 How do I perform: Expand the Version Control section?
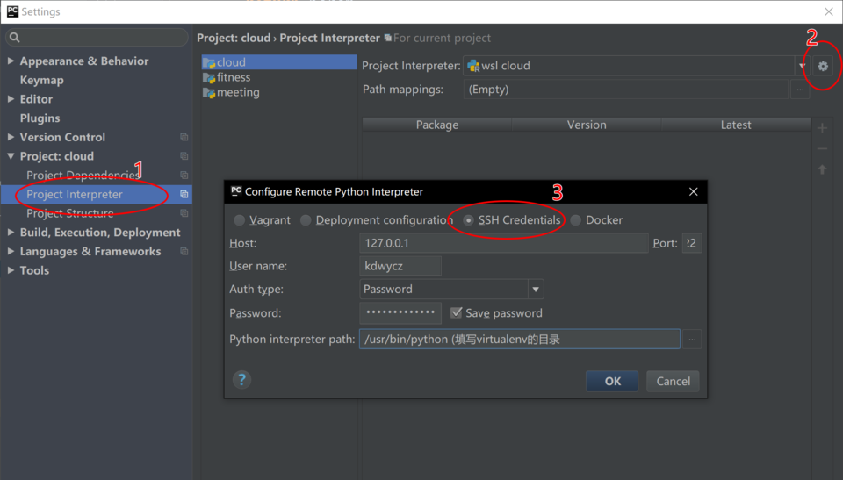[x=11, y=137]
